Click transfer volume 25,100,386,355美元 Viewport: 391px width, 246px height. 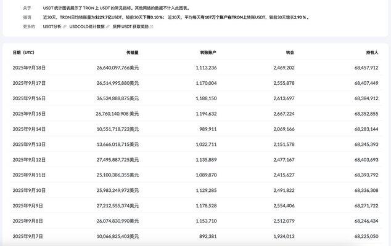(117, 175)
